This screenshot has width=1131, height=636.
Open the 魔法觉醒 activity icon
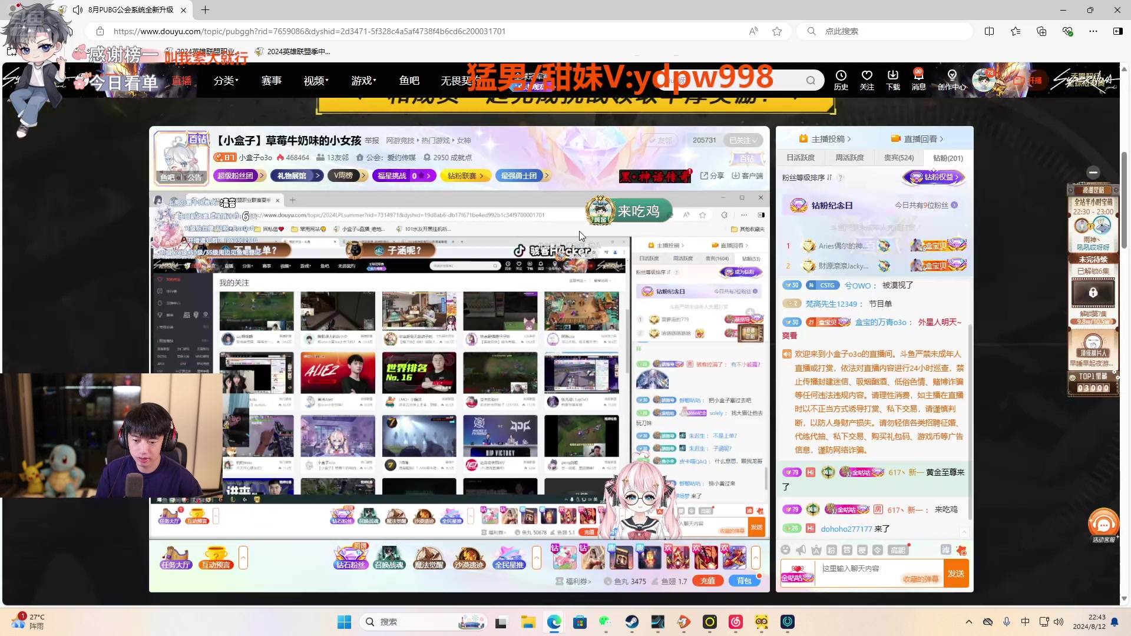click(429, 557)
